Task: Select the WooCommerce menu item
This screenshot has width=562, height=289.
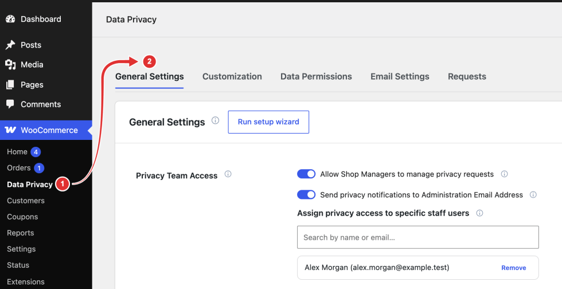Action: (46, 130)
